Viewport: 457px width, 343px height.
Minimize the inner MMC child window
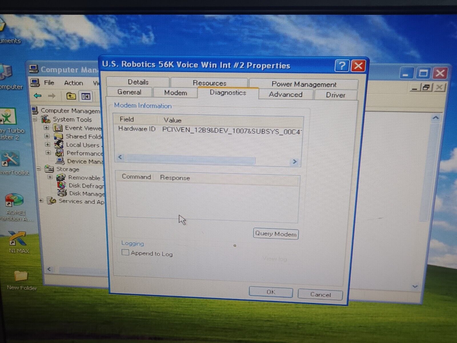(414, 87)
